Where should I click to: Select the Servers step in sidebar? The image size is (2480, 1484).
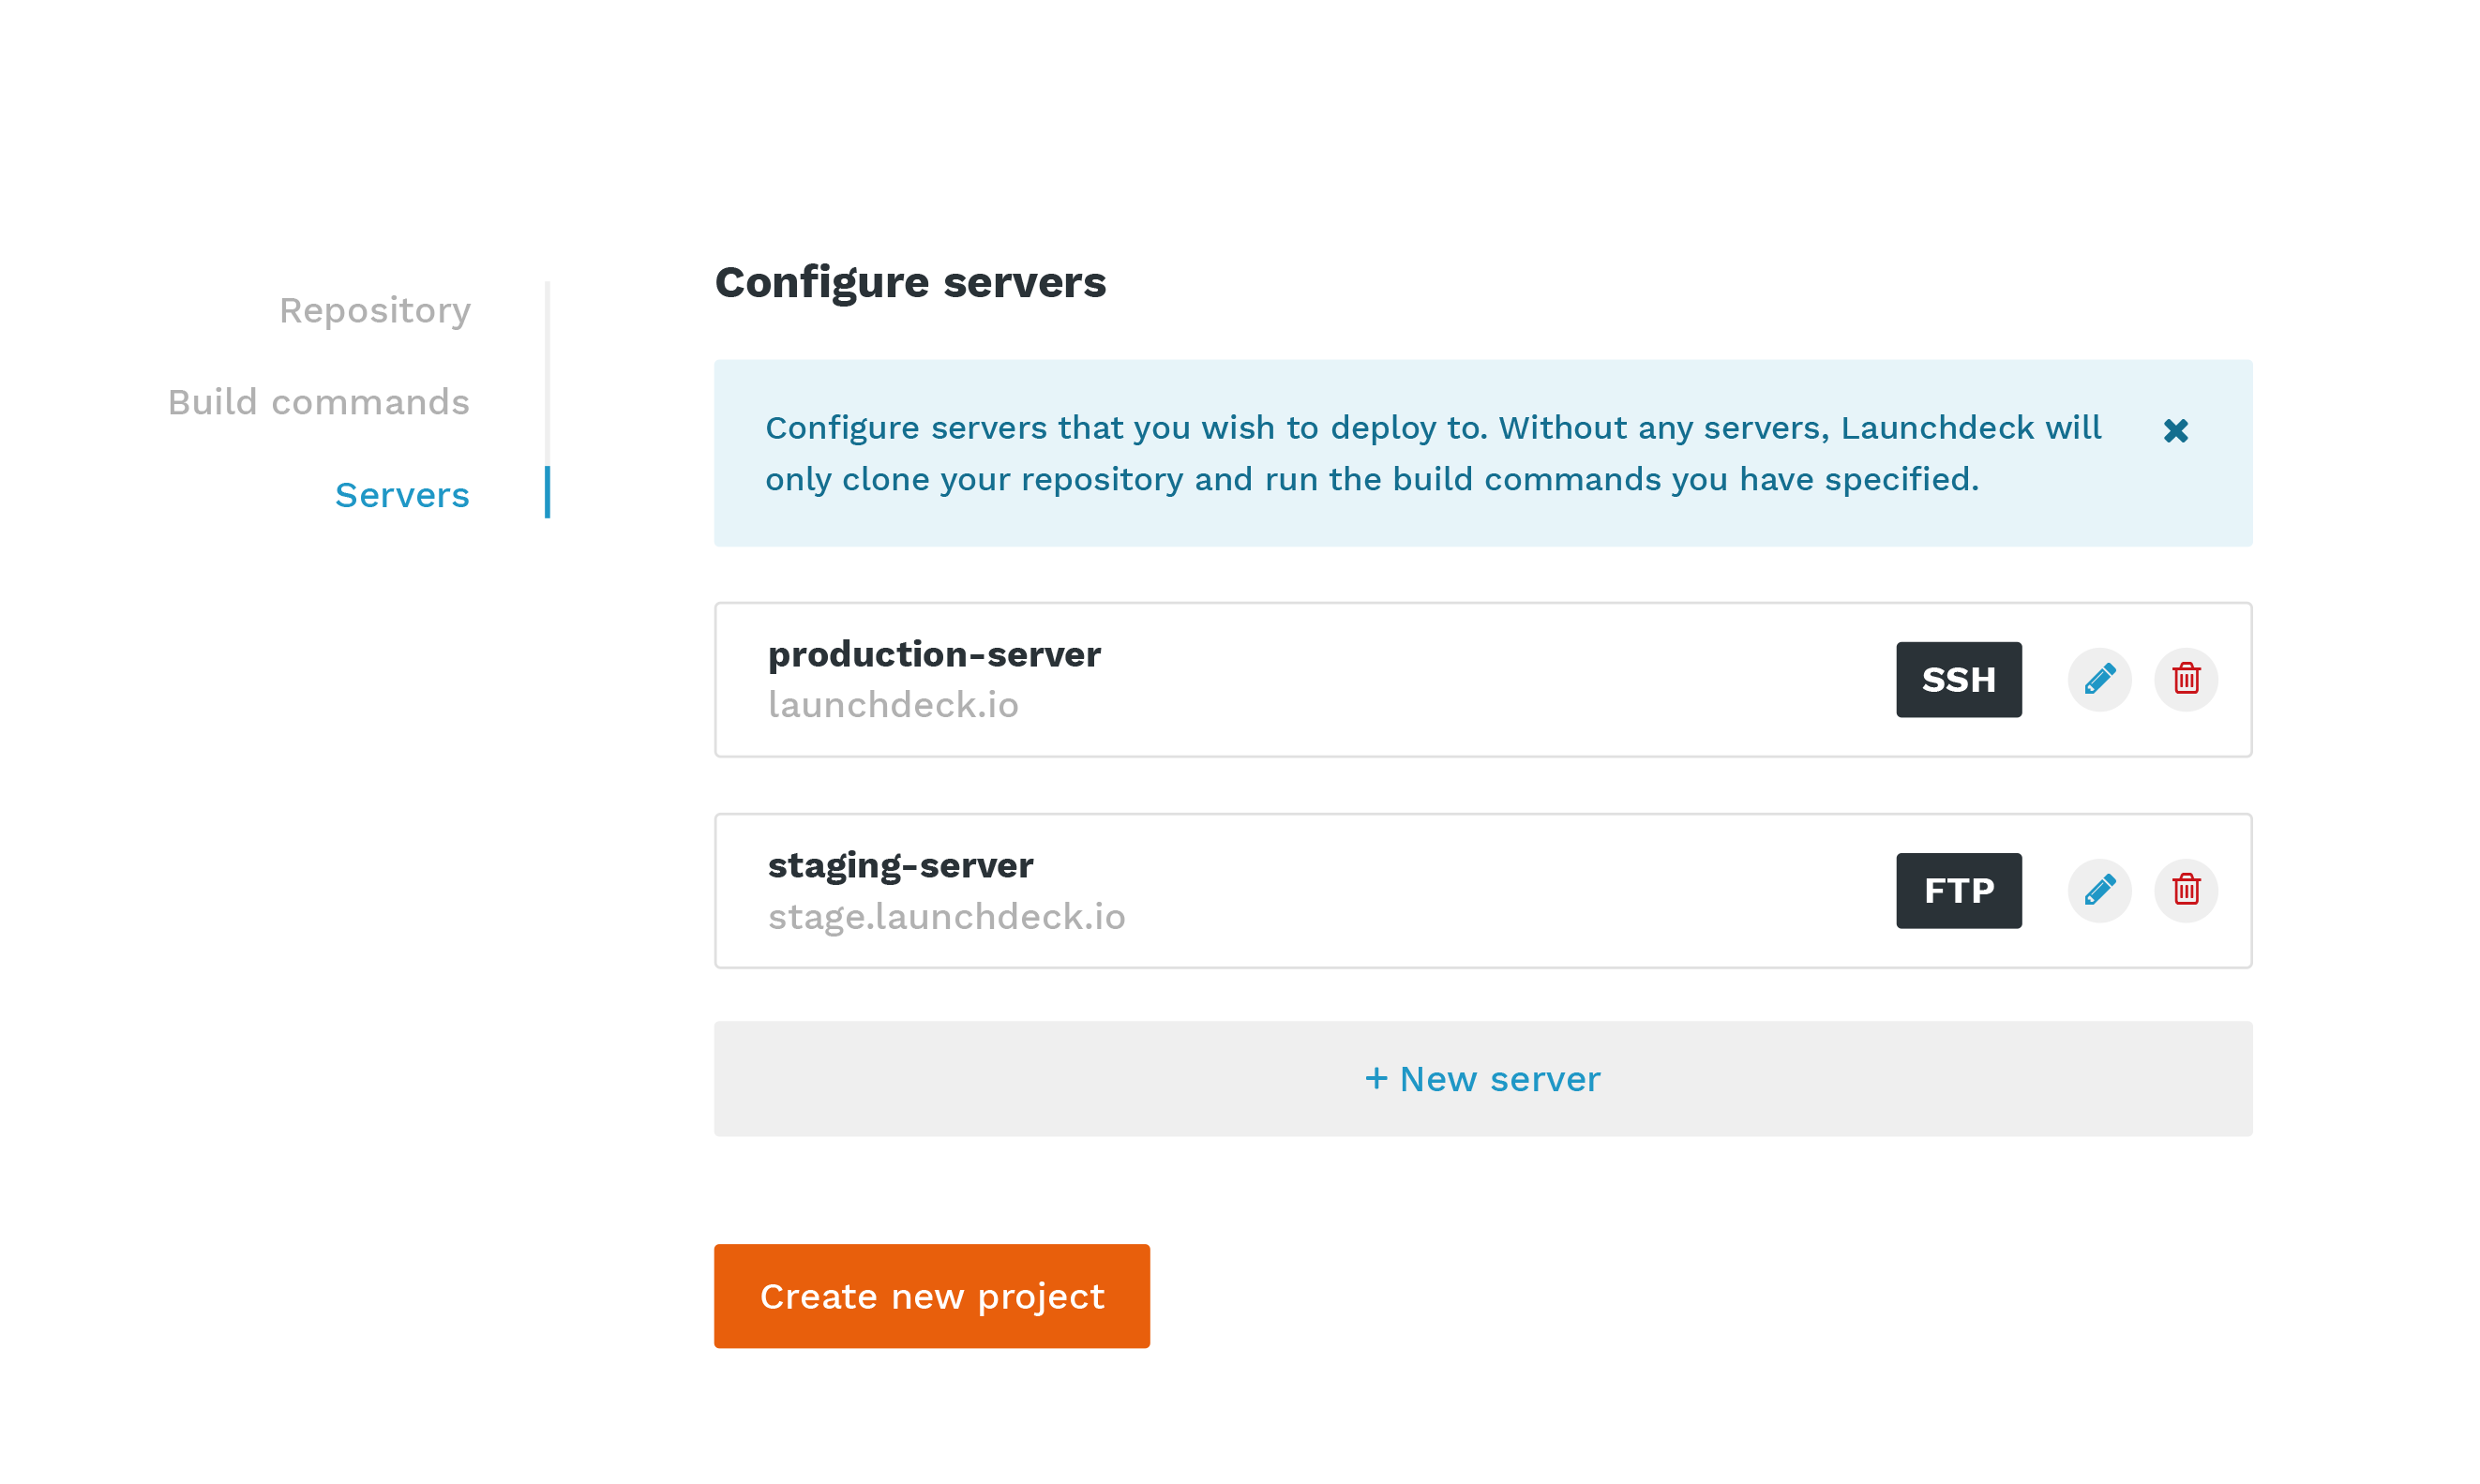coord(401,495)
